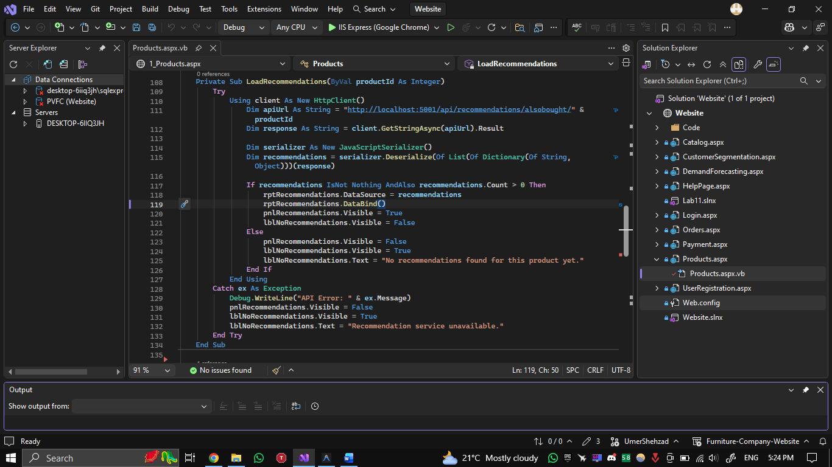
Task: Toggle auto-hide pin on the Output panel
Action: (x=806, y=390)
